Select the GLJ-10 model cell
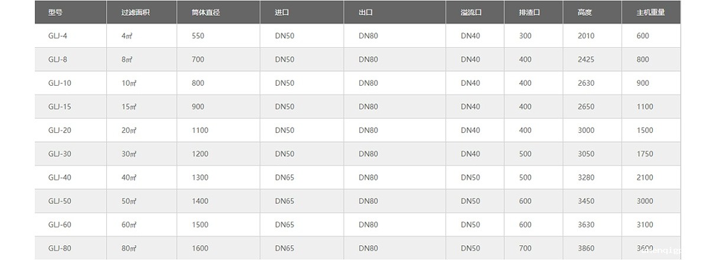 pyautogui.click(x=60, y=83)
